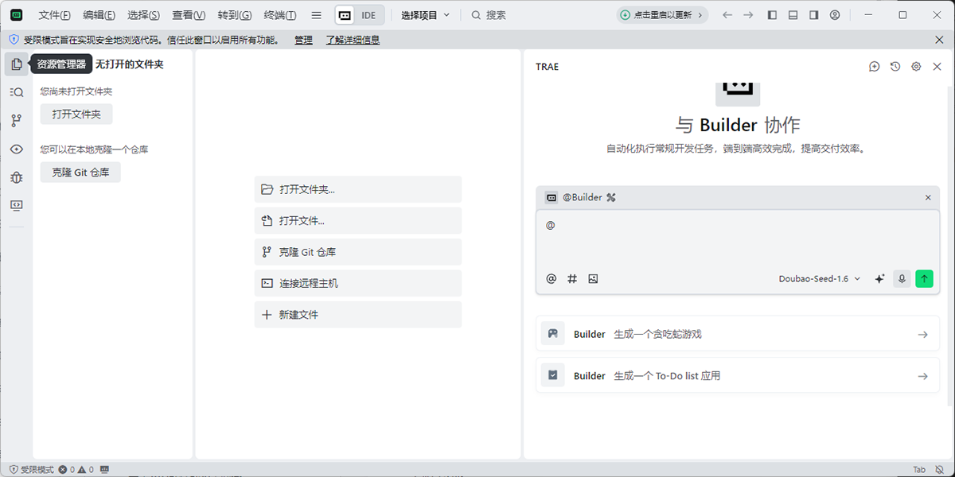This screenshot has width=955, height=477.
Task: Open the 文件(F) menu
Action: (x=54, y=15)
